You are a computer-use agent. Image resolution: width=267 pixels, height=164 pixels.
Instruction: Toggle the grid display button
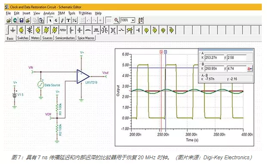[x=109, y=21]
